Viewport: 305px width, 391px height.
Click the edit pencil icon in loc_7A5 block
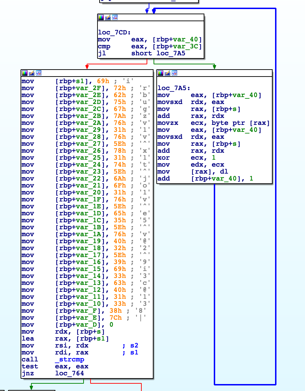(167, 73)
